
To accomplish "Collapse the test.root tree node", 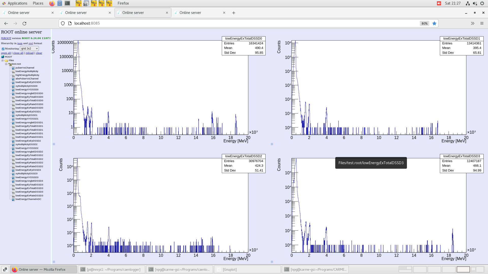I will coord(6,64).
